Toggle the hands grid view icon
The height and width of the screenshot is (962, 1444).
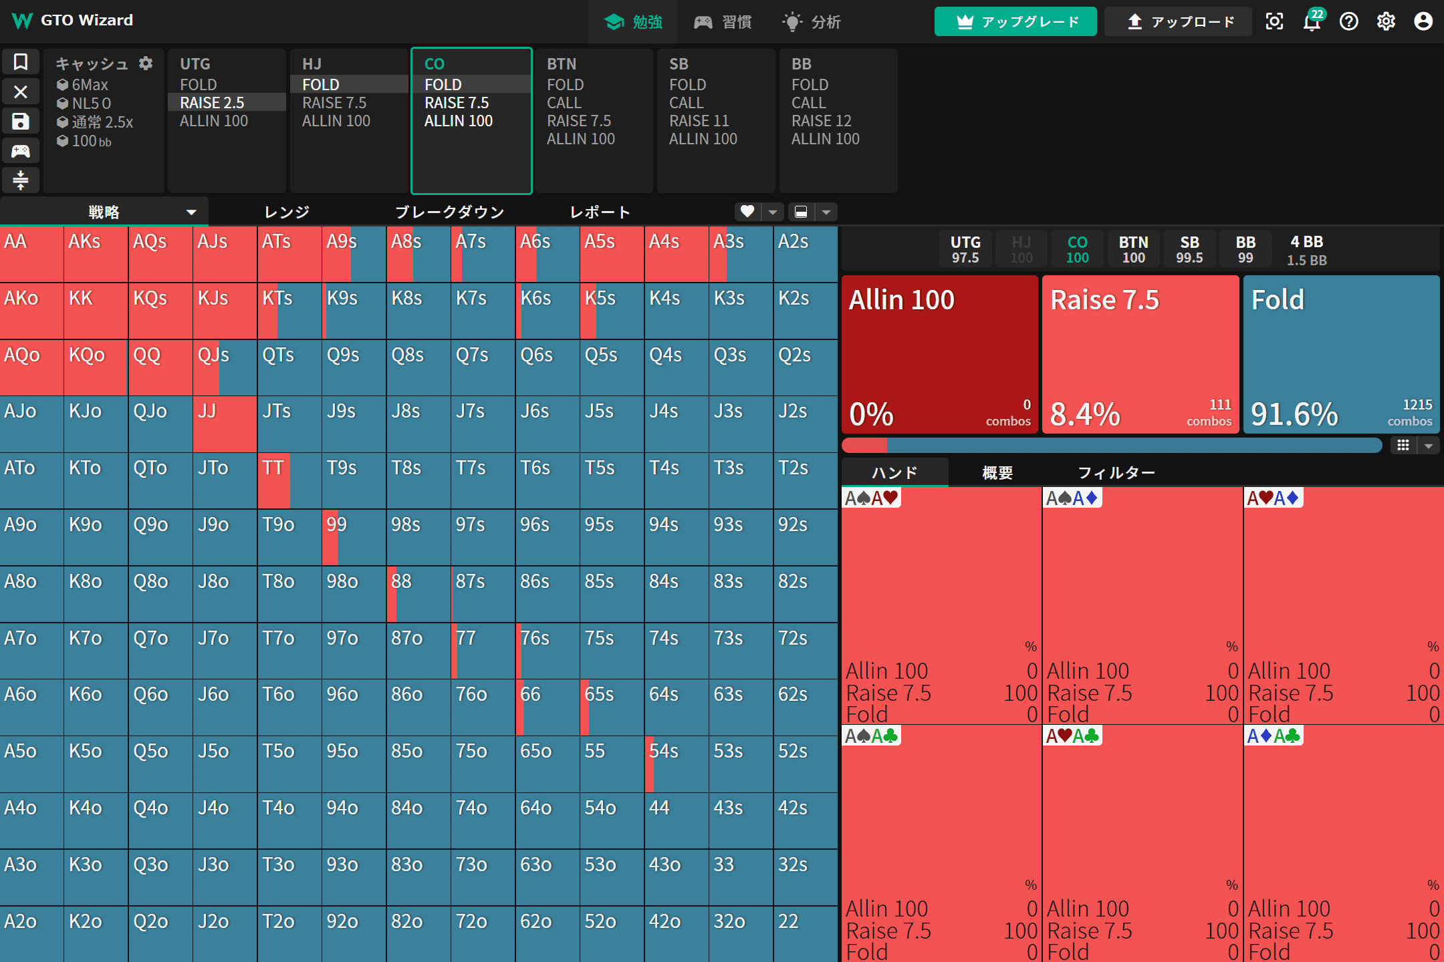point(1403,446)
